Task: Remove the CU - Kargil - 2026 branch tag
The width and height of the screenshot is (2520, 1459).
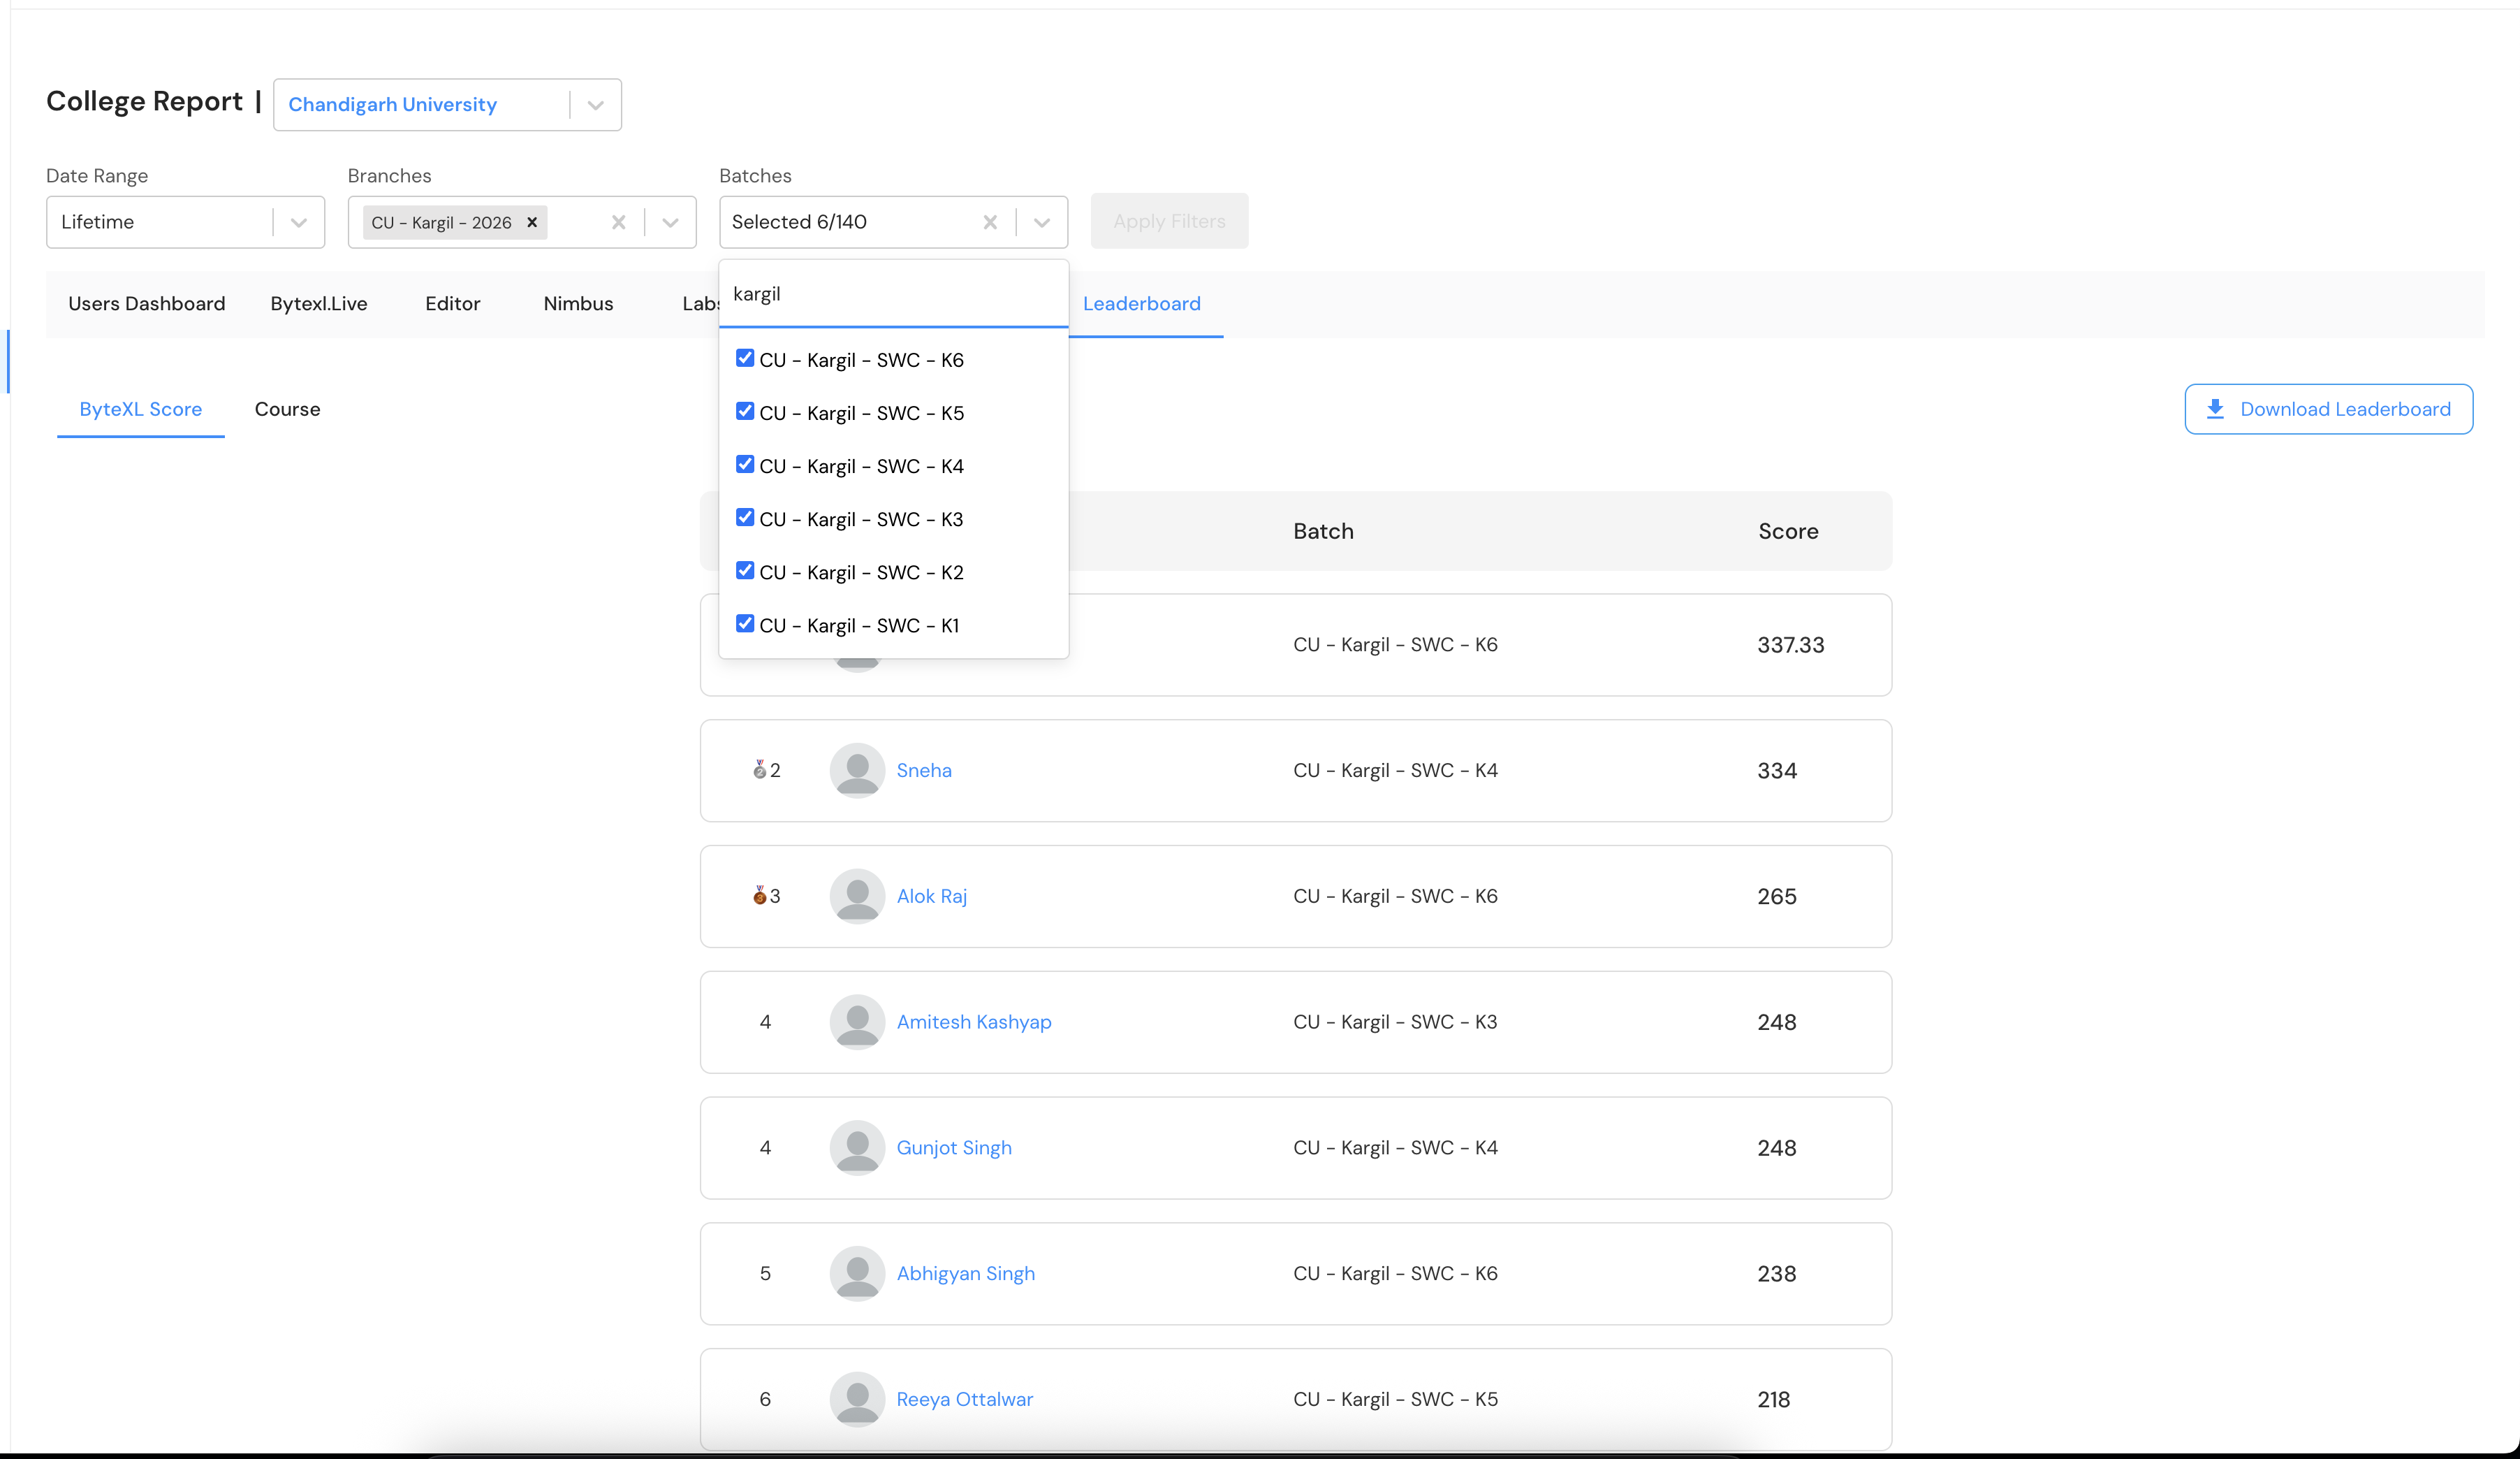Action: 532,222
